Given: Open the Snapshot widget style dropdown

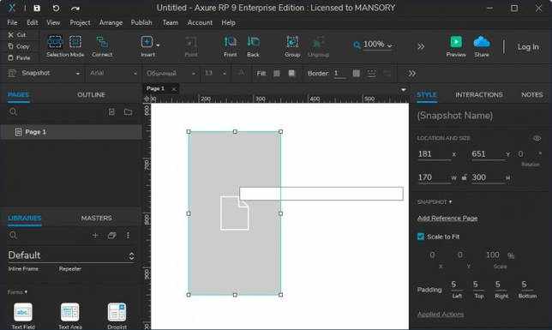Looking at the screenshot, I should tap(45, 73).
